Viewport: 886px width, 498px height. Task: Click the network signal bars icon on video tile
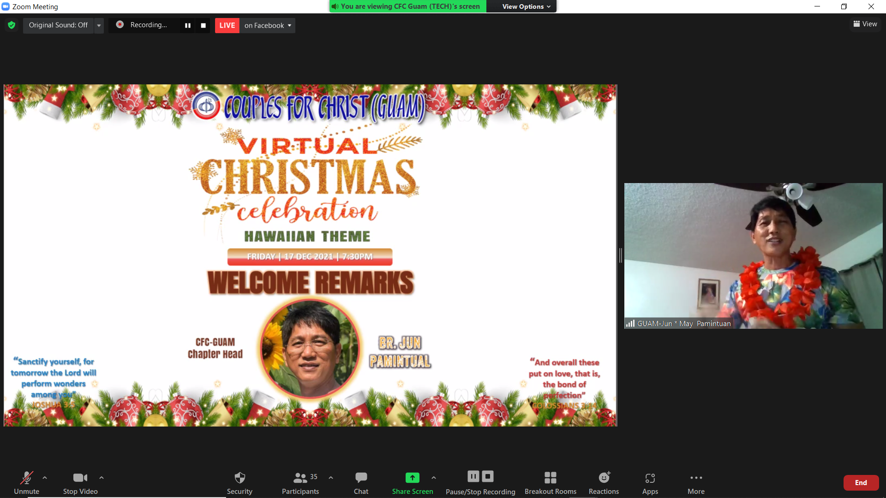[630, 324]
